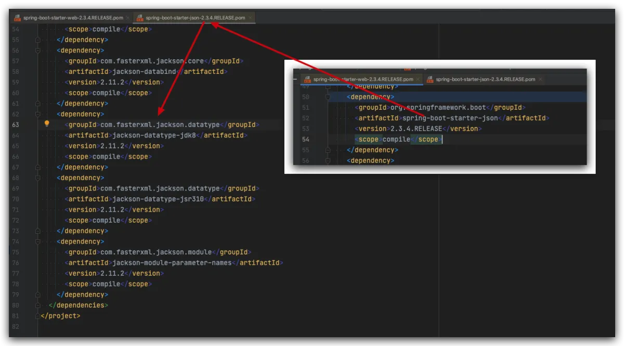Open the inset image's spring-boot-starter-json tab

pyautogui.click(x=485, y=80)
